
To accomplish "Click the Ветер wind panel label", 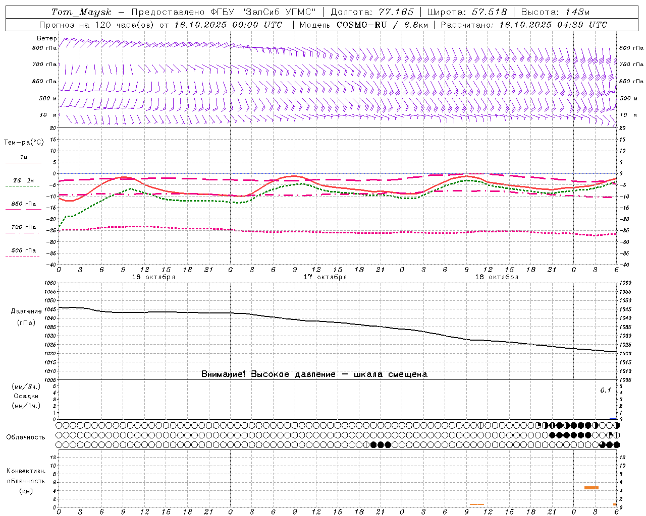I will pos(46,38).
